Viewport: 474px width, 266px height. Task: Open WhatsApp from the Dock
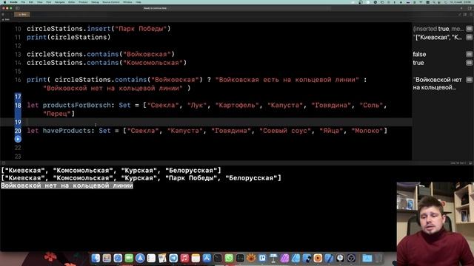point(229,258)
